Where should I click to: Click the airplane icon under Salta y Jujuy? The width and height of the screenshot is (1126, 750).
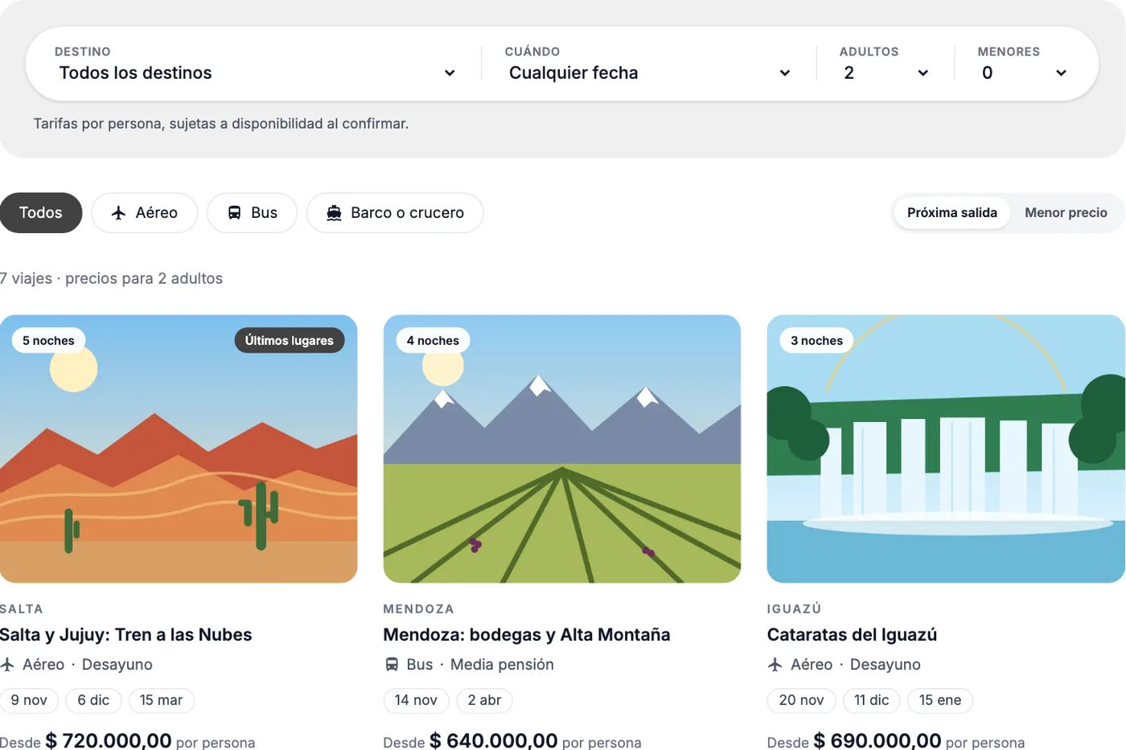pos(7,665)
